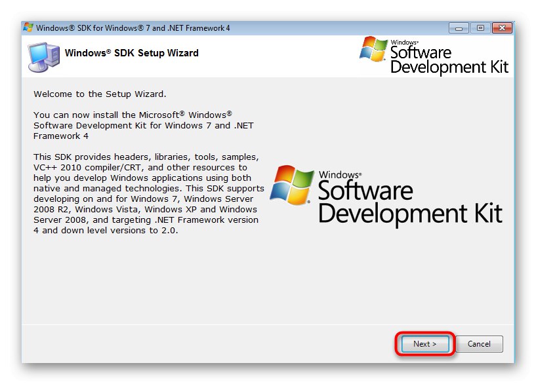Click the 'Windows® SDK Setup Wizard' heading
The width and height of the screenshot is (536, 384).
[x=132, y=53]
